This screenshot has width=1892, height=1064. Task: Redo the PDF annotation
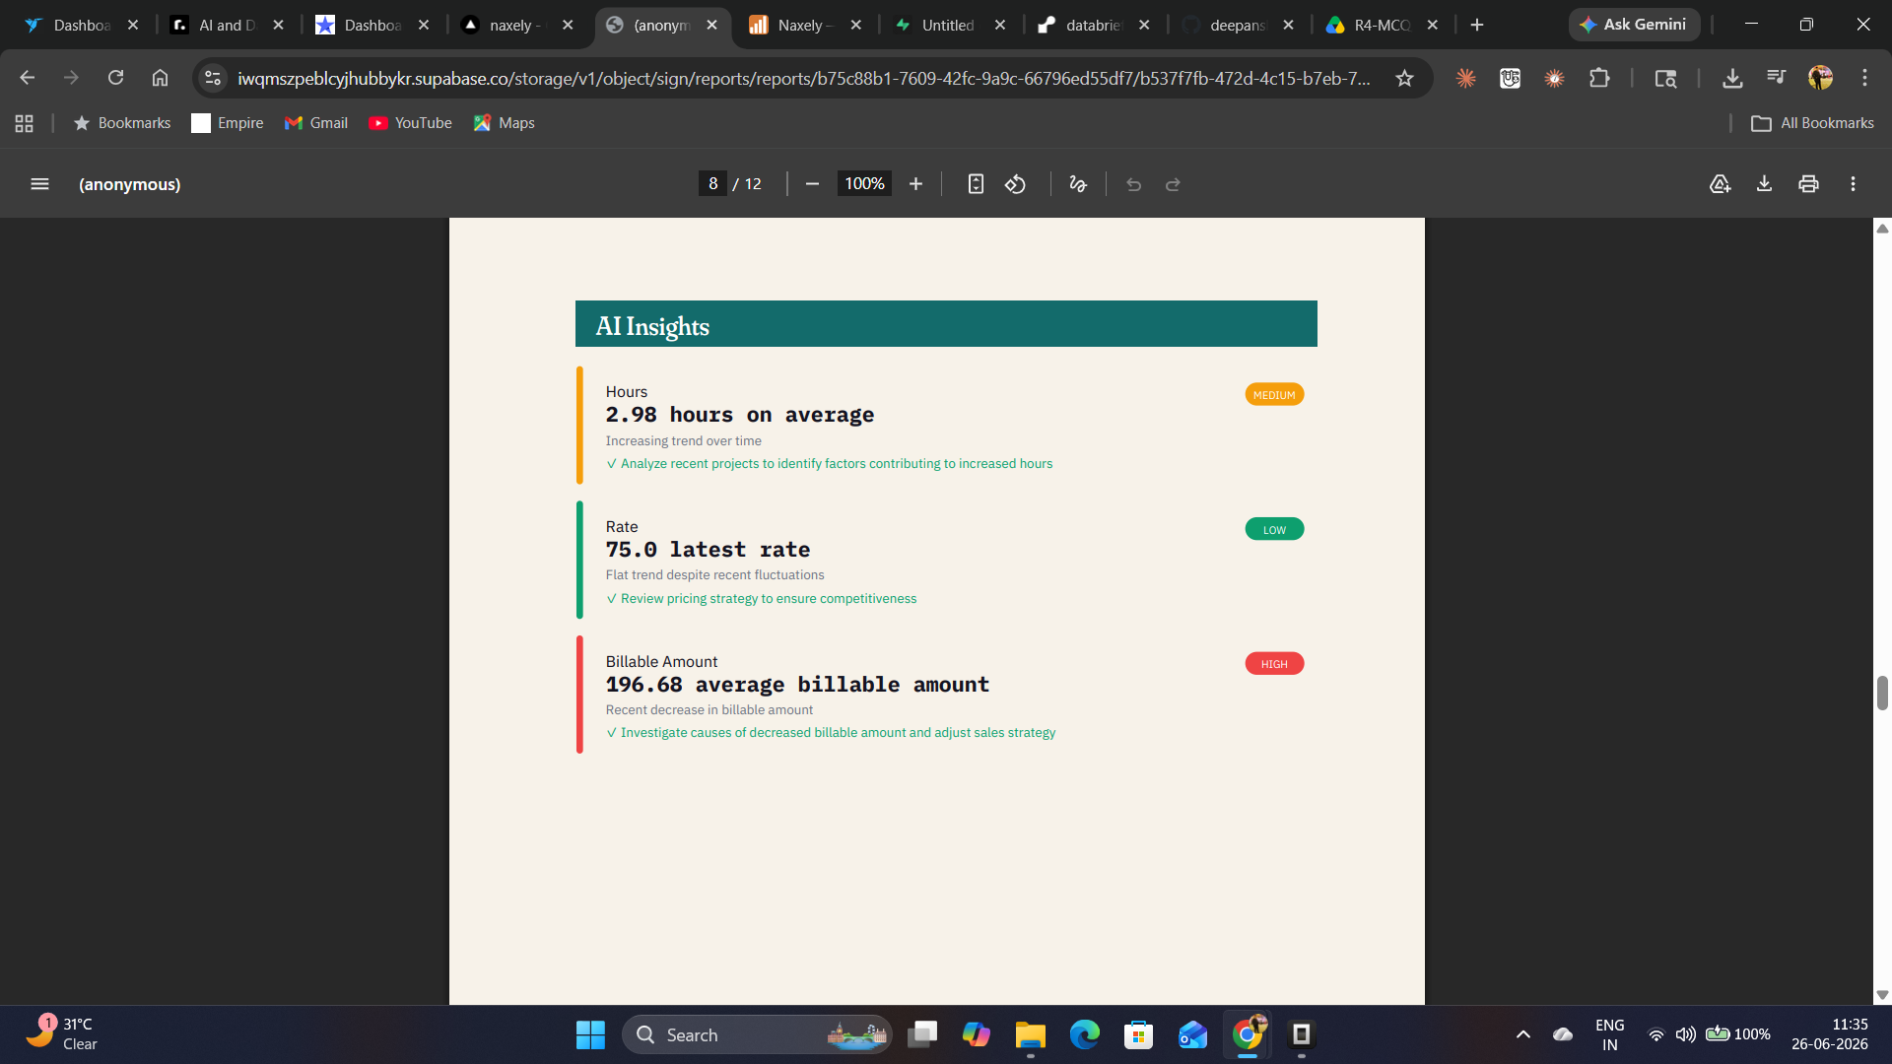point(1173,184)
